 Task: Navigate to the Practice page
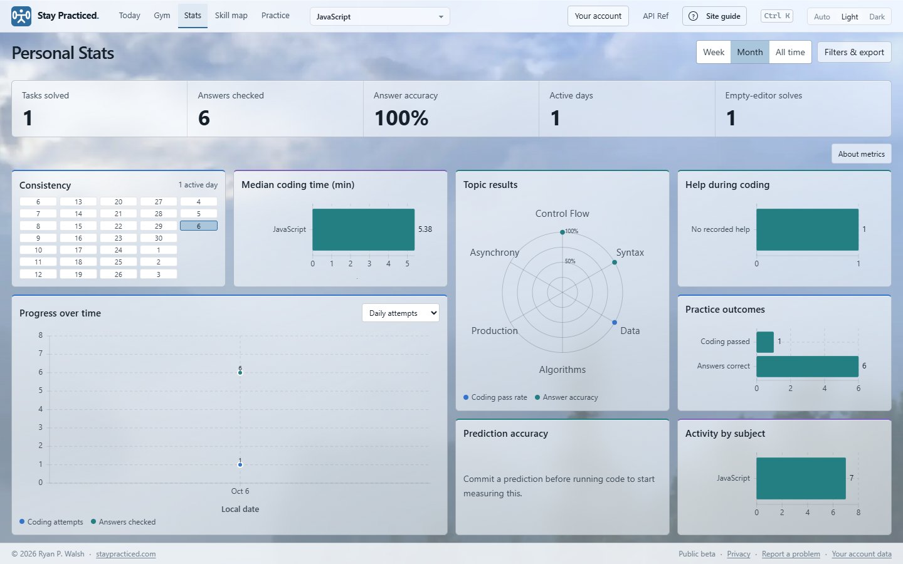tap(275, 16)
